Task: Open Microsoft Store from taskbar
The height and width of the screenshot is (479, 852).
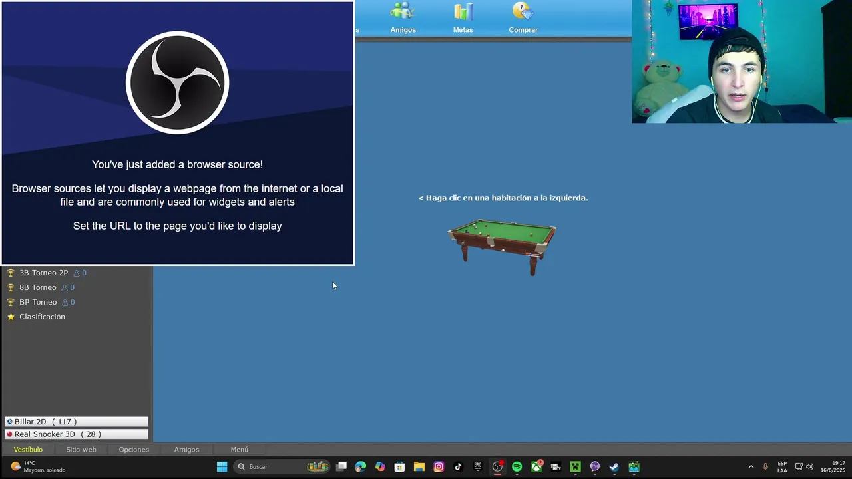Action: click(x=399, y=467)
